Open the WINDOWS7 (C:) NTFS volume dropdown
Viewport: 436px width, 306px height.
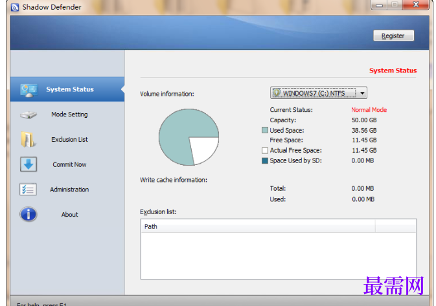319,93
